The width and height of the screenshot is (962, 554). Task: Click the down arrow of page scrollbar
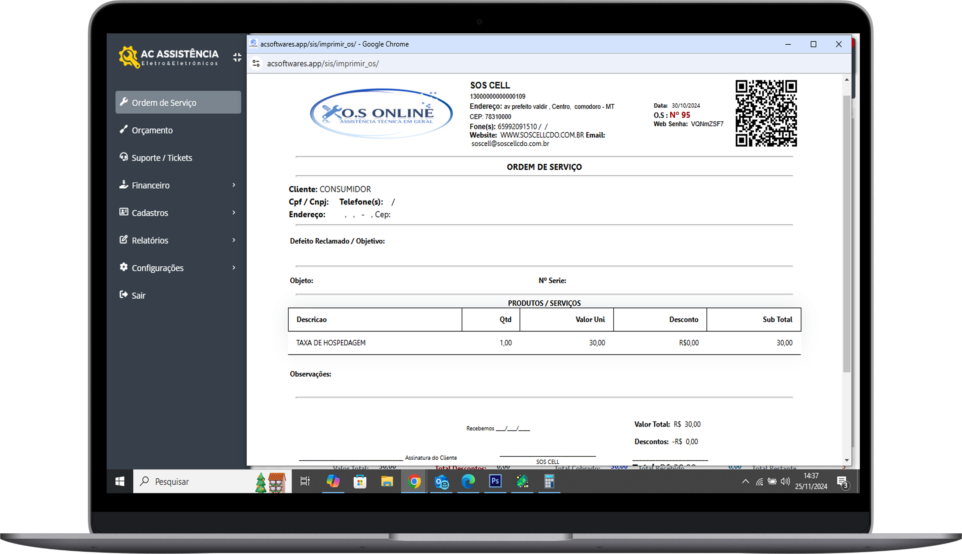pyautogui.click(x=846, y=460)
